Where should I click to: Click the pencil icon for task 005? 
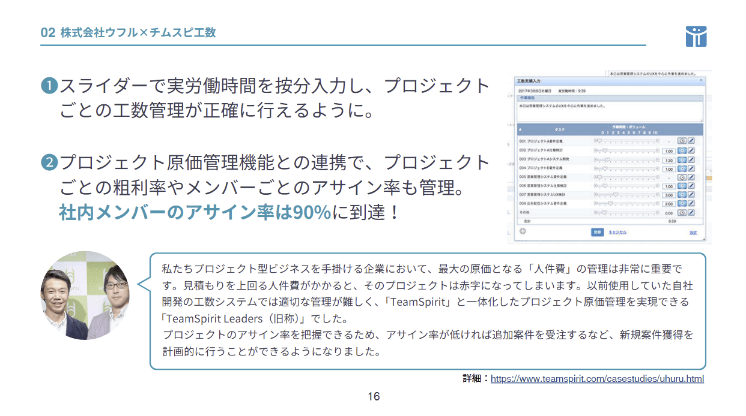coord(691,177)
